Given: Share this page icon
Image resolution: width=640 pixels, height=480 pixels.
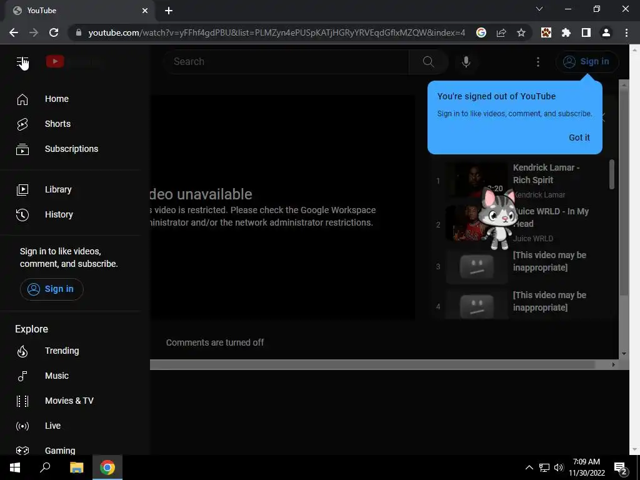Looking at the screenshot, I should click(501, 32).
